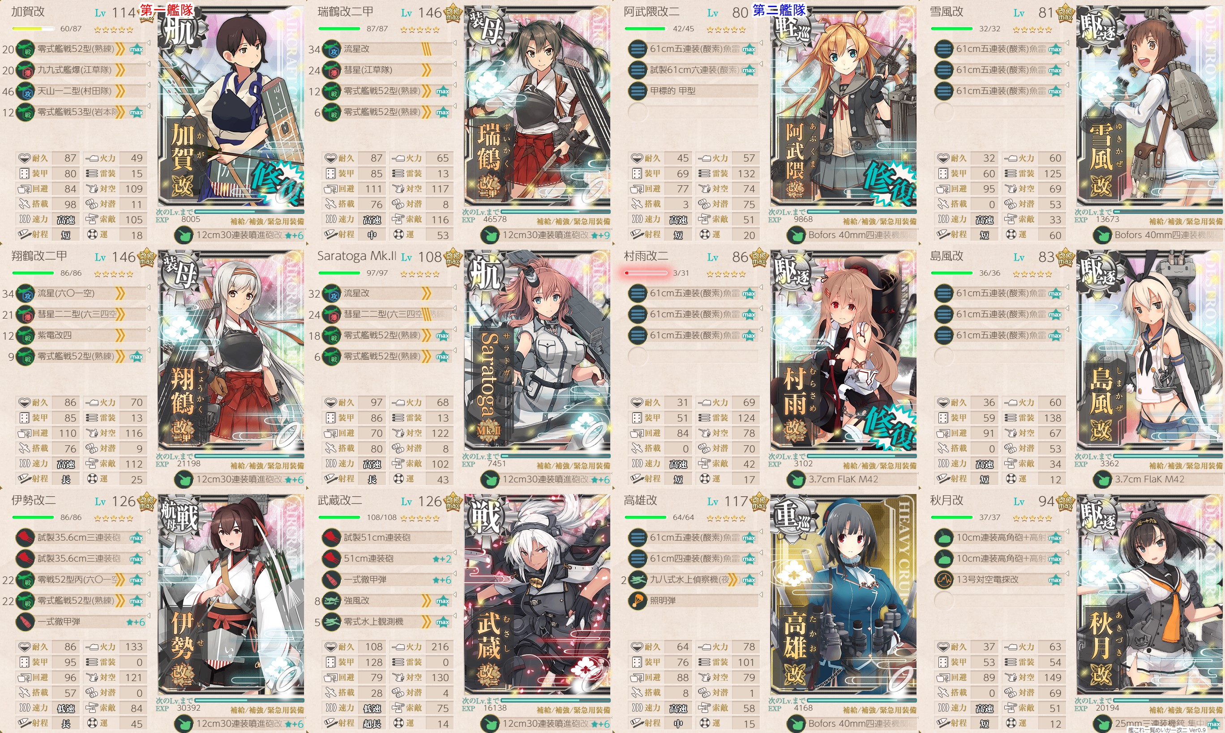Click the searchlight 照明弾 icon on 高雄改
Image resolution: width=1225 pixels, height=733 pixels.
pyautogui.click(x=638, y=601)
